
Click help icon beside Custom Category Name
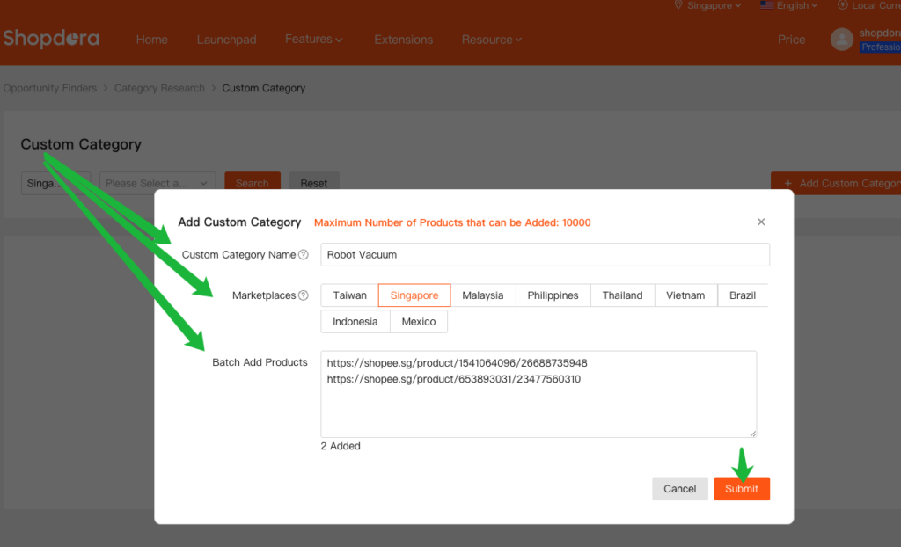pyautogui.click(x=304, y=255)
